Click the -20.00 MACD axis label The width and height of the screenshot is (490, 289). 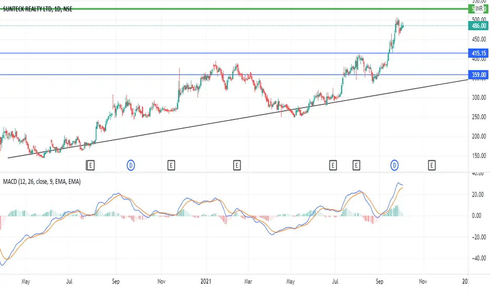pyautogui.click(x=479, y=237)
